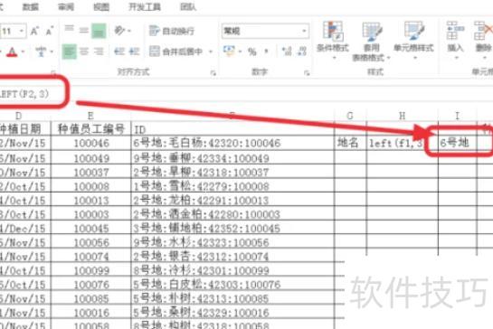Select align right icon

click(99, 52)
